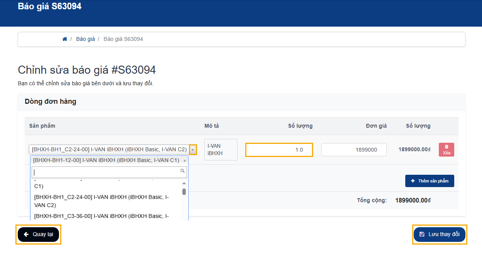Go back using Quay lại button

[38, 234]
